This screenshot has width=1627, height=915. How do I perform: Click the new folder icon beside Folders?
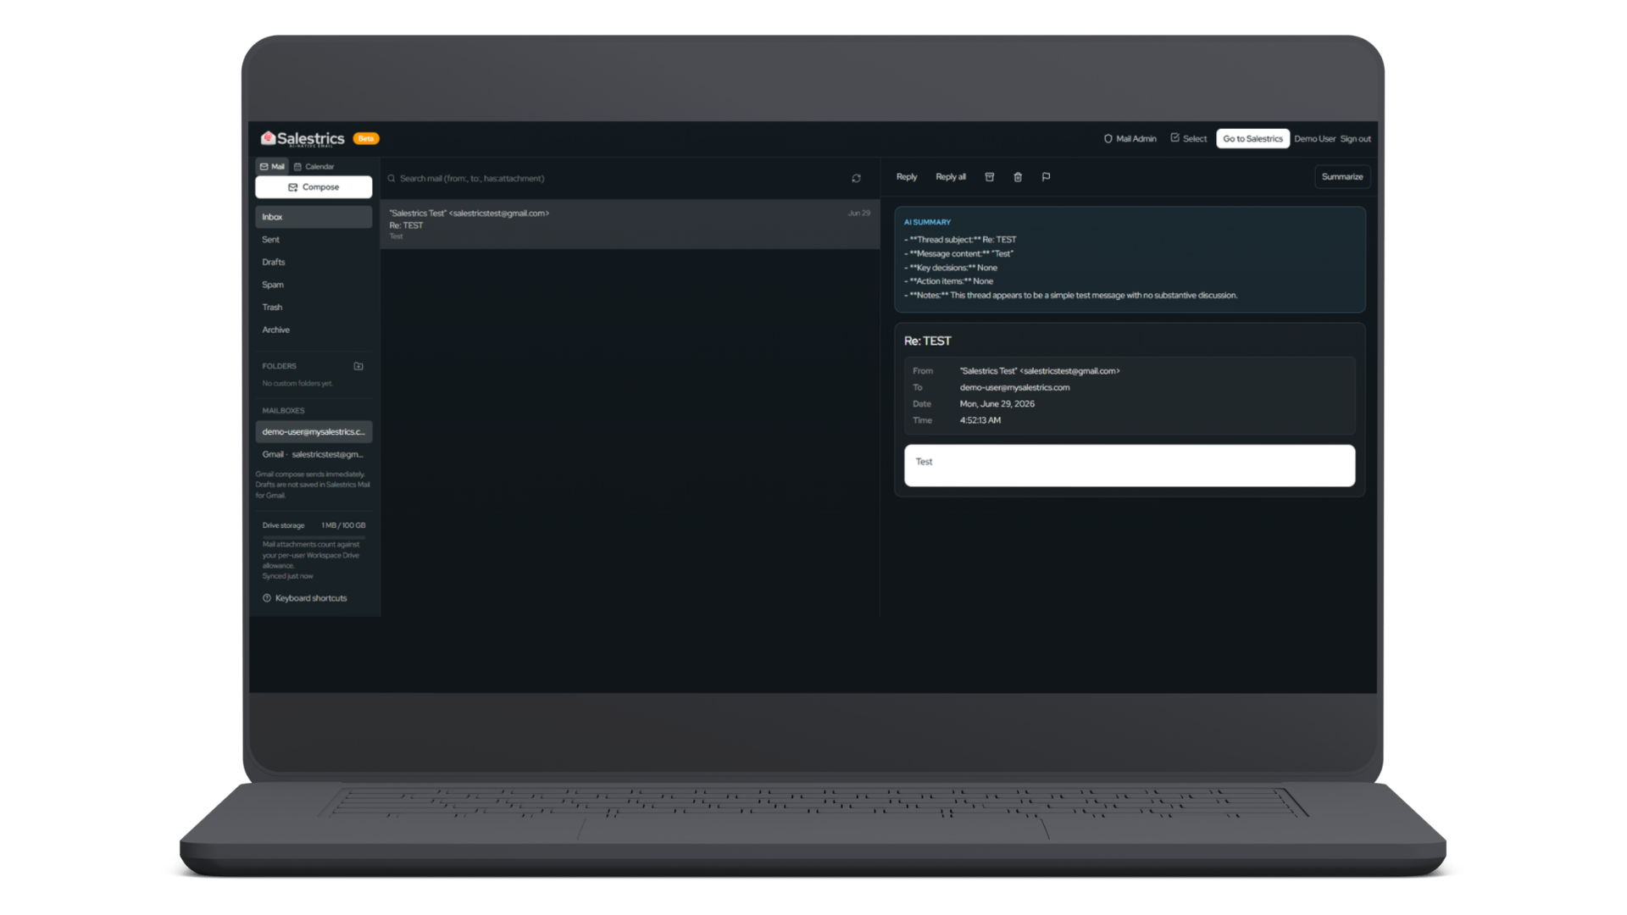pyautogui.click(x=358, y=366)
